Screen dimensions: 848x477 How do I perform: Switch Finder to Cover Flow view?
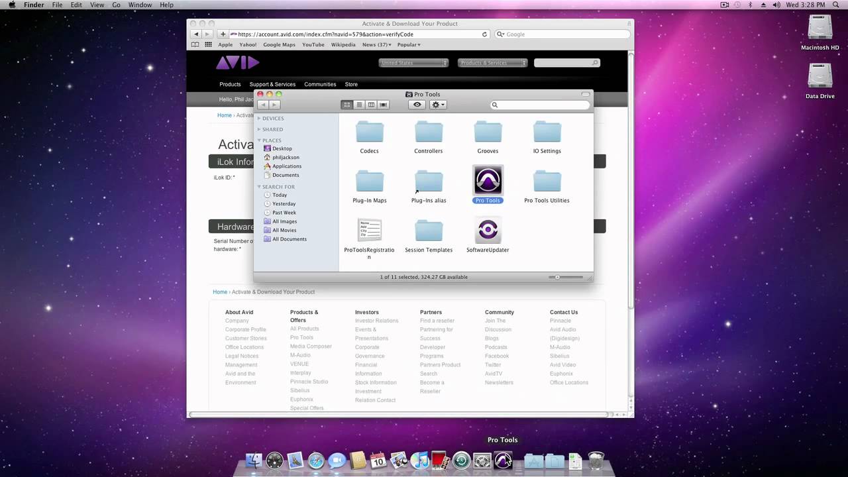tap(384, 105)
